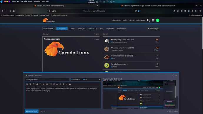This screenshot has width=203, height=114.
Task: Click the padlock site security icon
Action: click(x=53, y=11)
